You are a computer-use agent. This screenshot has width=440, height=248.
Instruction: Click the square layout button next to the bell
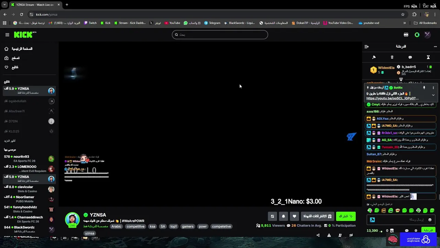[x=272, y=216]
